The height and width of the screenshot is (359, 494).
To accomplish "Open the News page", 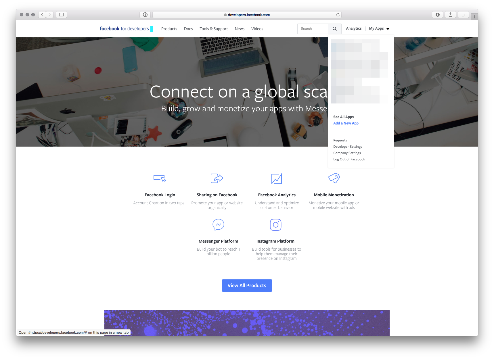I will point(240,29).
